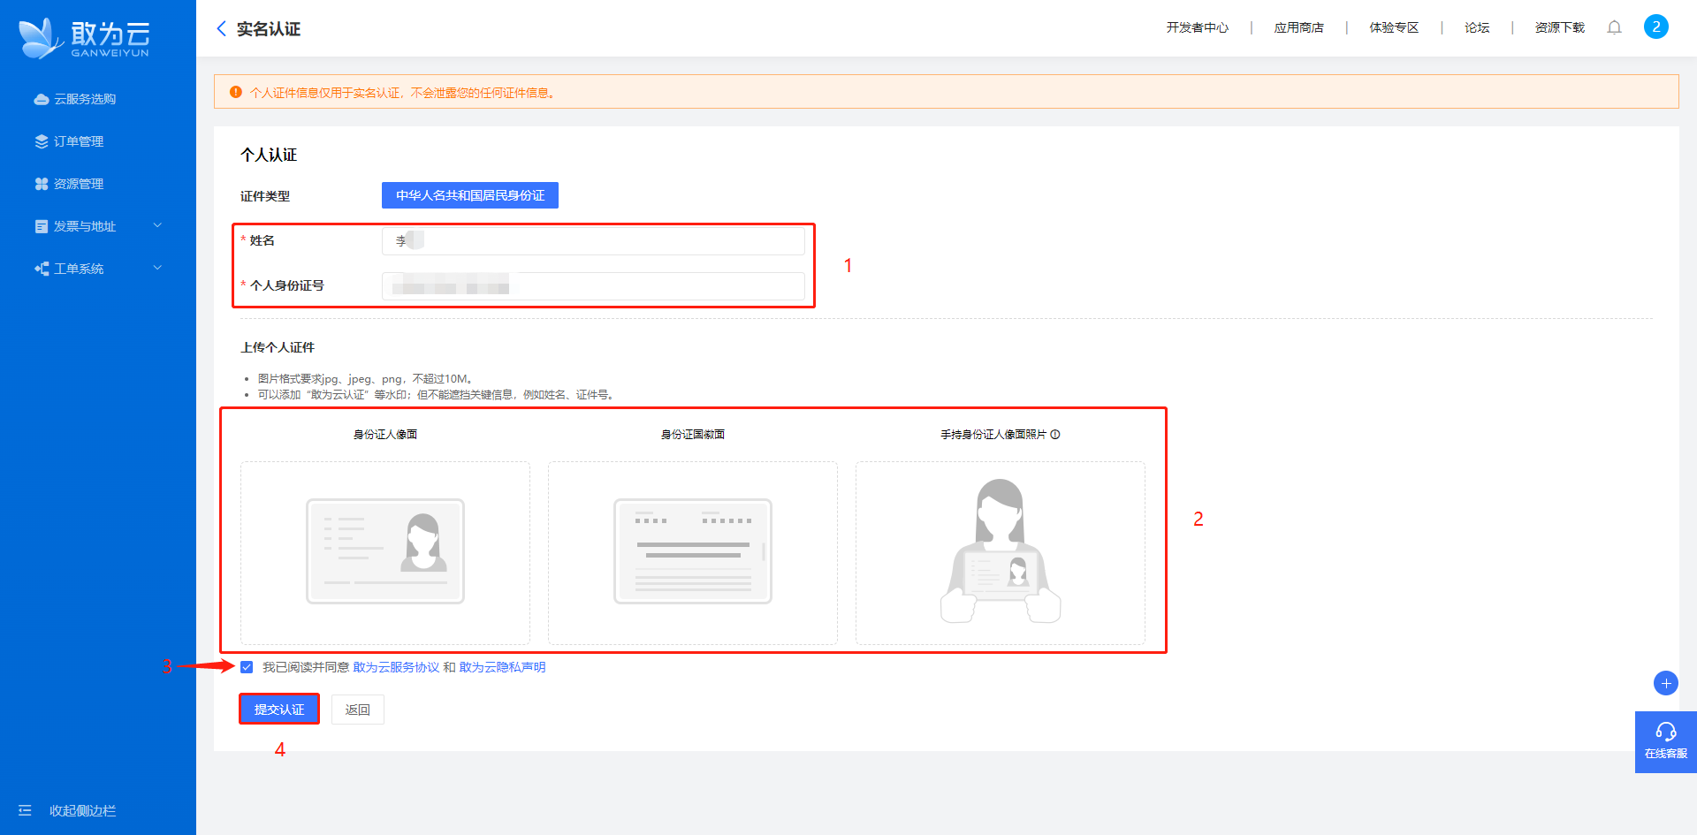Click the document icon for 发票与地址
The image size is (1697, 835).
[x=41, y=226]
